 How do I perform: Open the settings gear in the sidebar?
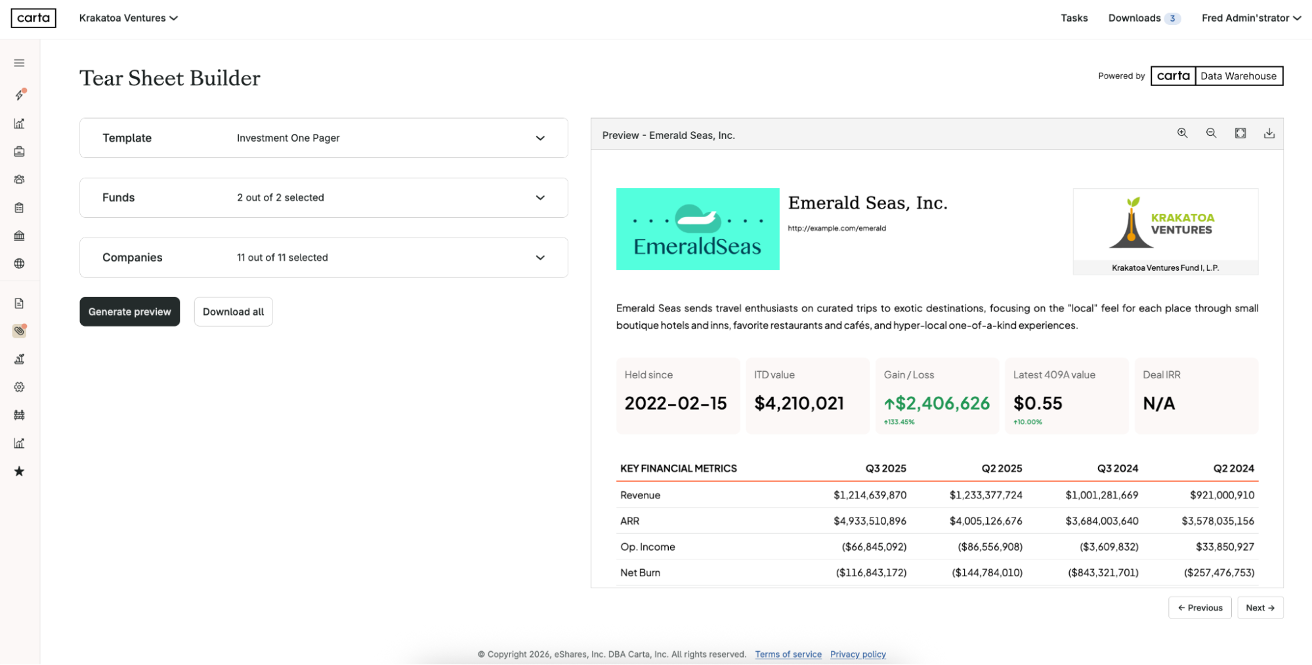20,387
